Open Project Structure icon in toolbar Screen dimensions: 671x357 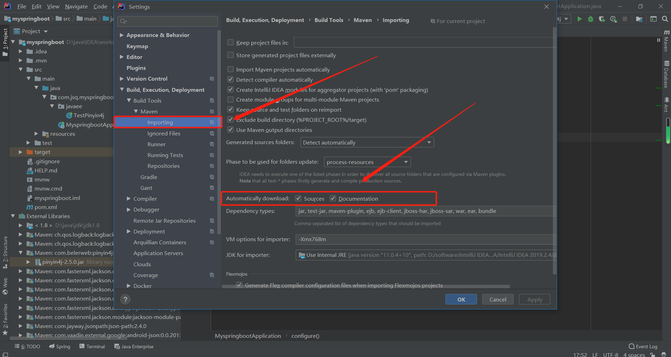(x=639, y=19)
